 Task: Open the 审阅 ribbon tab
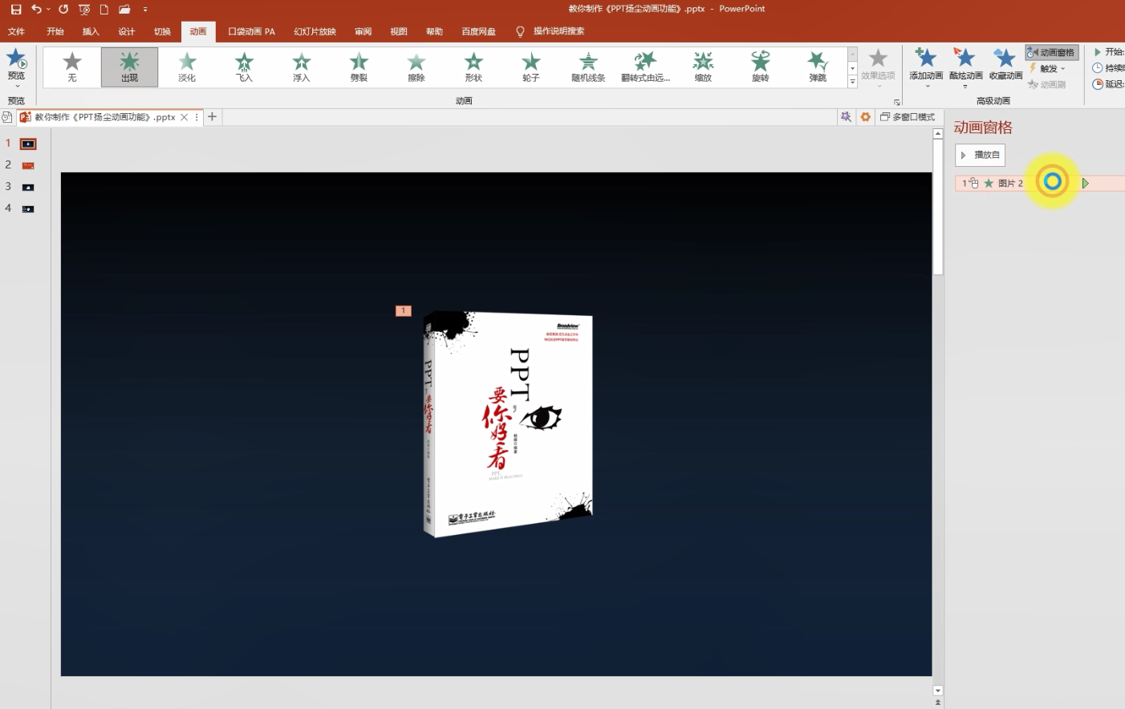click(363, 31)
